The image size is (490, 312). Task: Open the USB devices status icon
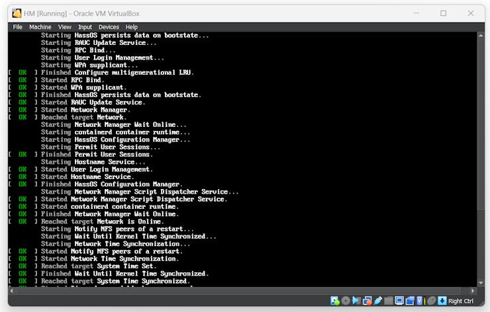[378, 301]
